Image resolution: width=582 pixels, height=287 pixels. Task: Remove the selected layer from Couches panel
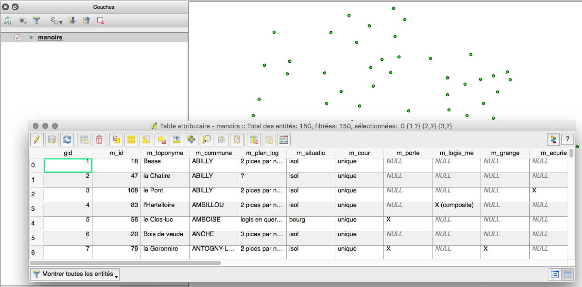pos(101,21)
